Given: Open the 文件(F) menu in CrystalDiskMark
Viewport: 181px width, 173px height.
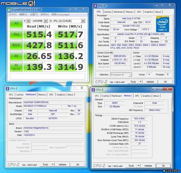Looking at the screenshot, I should (x=12, y=14).
